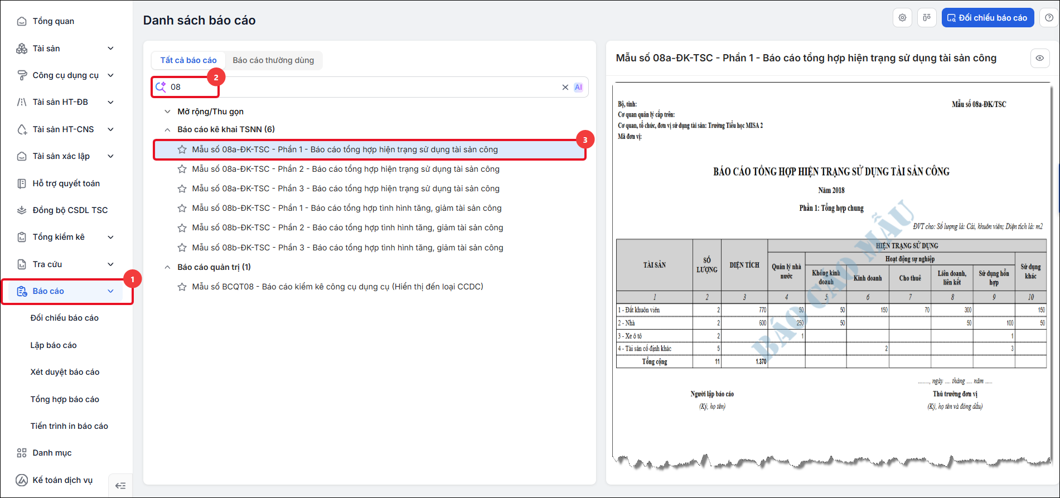The image size is (1060, 498).
Task: Open the help question mark icon
Action: pyautogui.click(x=1049, y=18)
